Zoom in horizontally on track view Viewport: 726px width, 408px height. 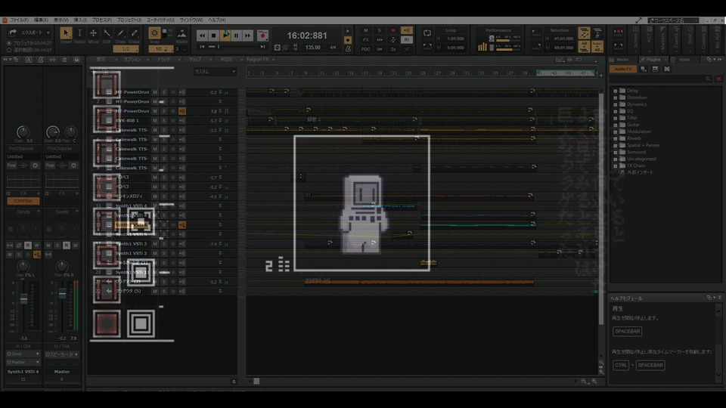594,381
